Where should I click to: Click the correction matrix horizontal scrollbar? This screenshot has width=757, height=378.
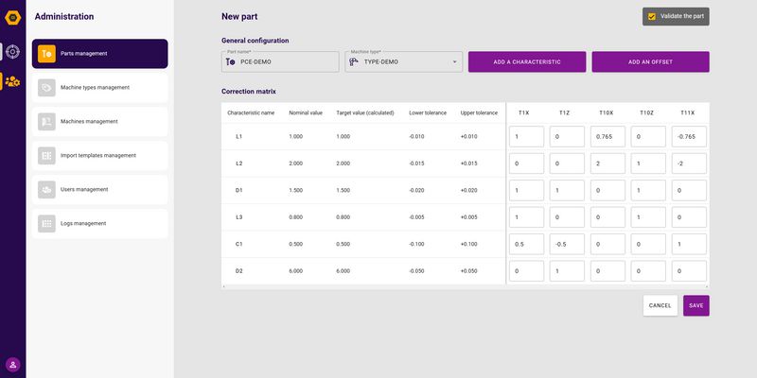click(466, 287)
